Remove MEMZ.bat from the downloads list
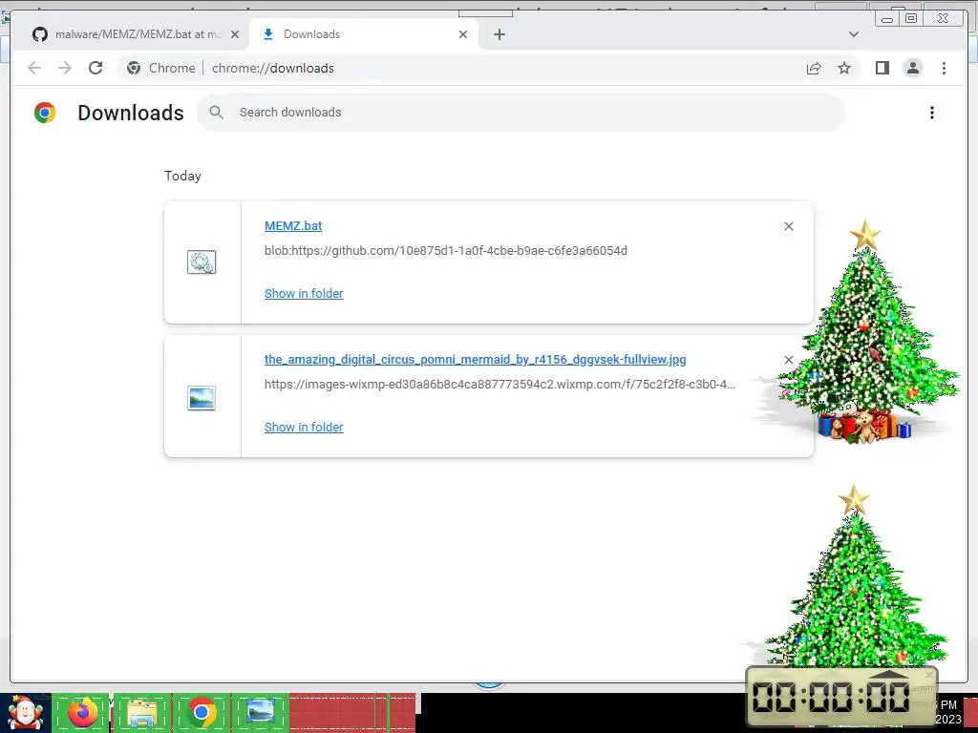This screenshot has height=733, width=978. [789, 226]
